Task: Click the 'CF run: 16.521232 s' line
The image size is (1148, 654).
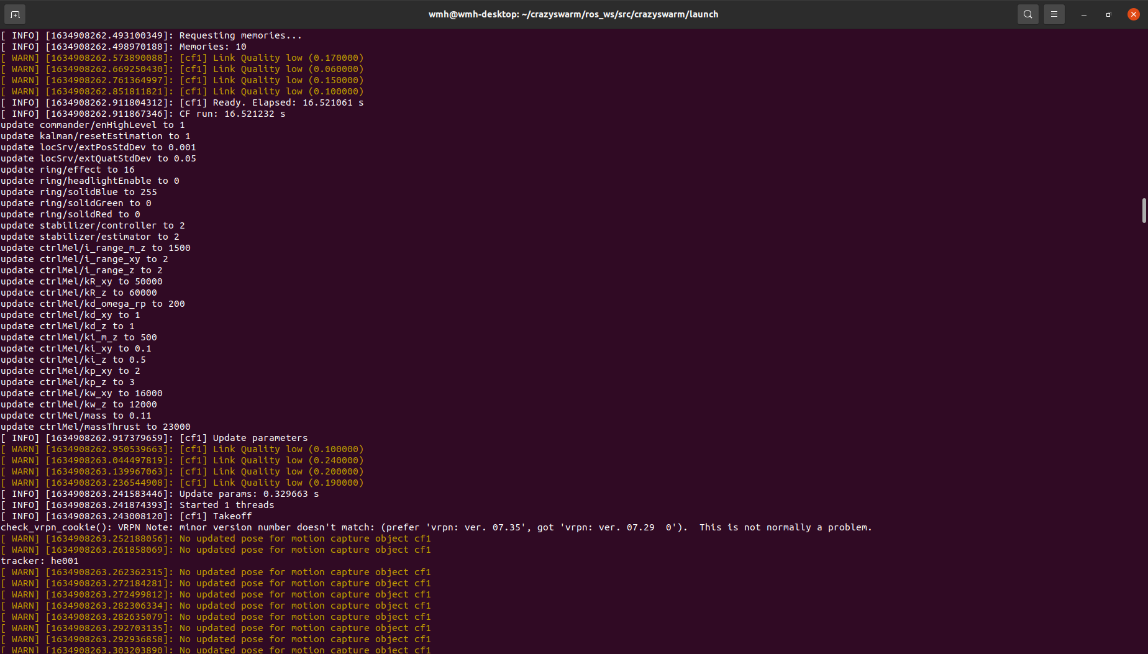Action: pyautogui.click(x=143, y=114)
